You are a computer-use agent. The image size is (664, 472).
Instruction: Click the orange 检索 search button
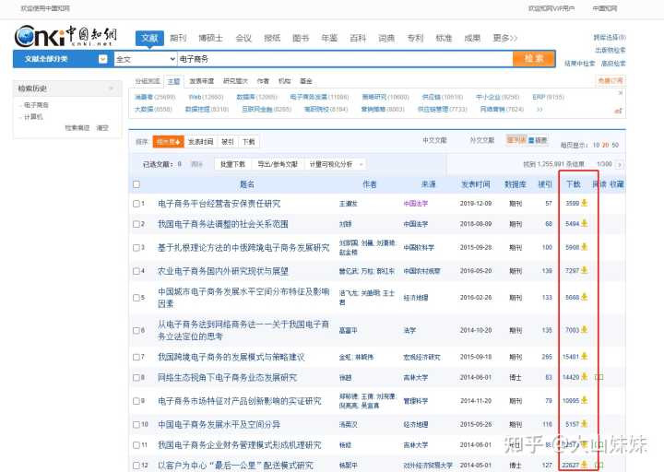(x=534, y=59)
